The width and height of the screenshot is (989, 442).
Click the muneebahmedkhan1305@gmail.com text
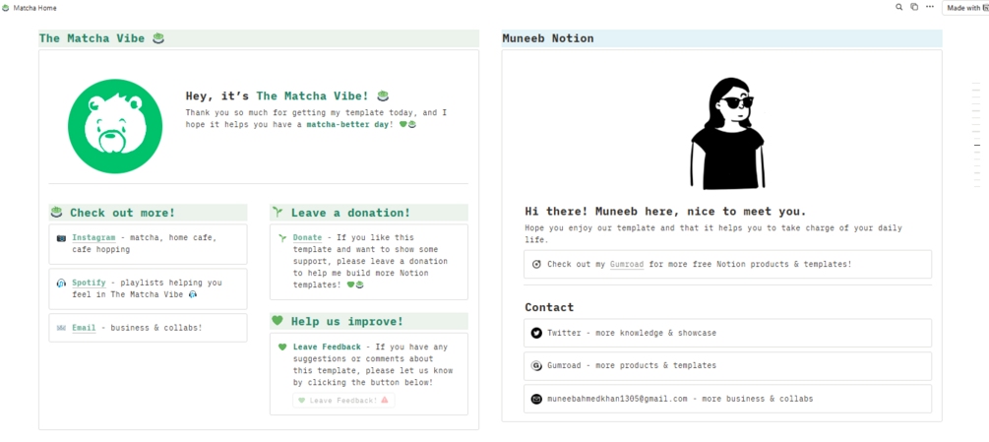pyautogui.click(x=617, y=399)
